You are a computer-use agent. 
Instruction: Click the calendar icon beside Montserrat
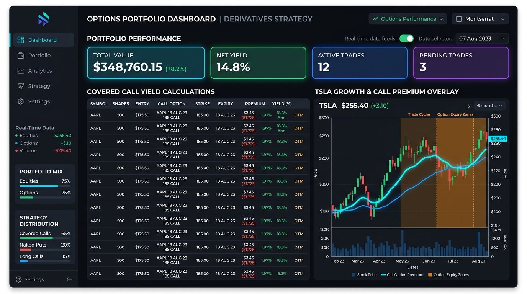point(459,19)
